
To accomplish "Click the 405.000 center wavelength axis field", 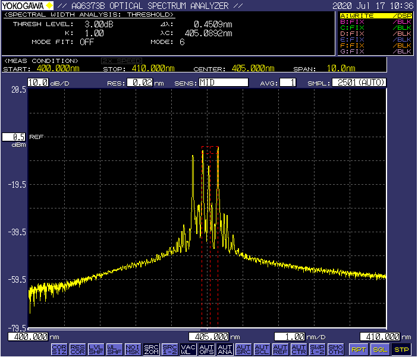I will [208, 336].
